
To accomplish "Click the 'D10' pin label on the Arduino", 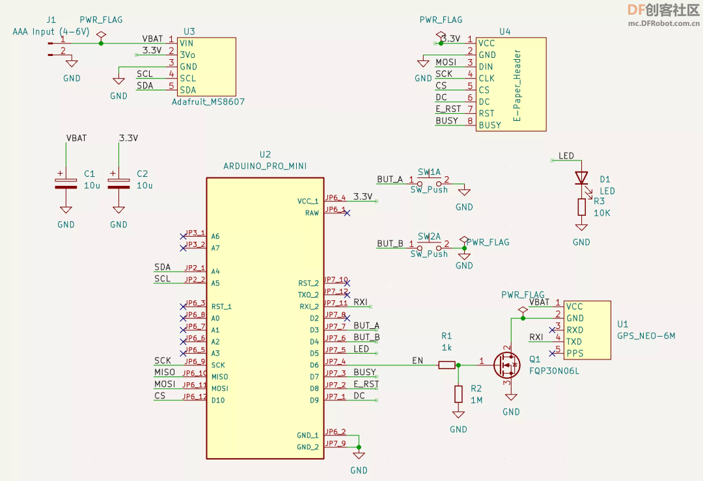I will (x=218, y=400).
